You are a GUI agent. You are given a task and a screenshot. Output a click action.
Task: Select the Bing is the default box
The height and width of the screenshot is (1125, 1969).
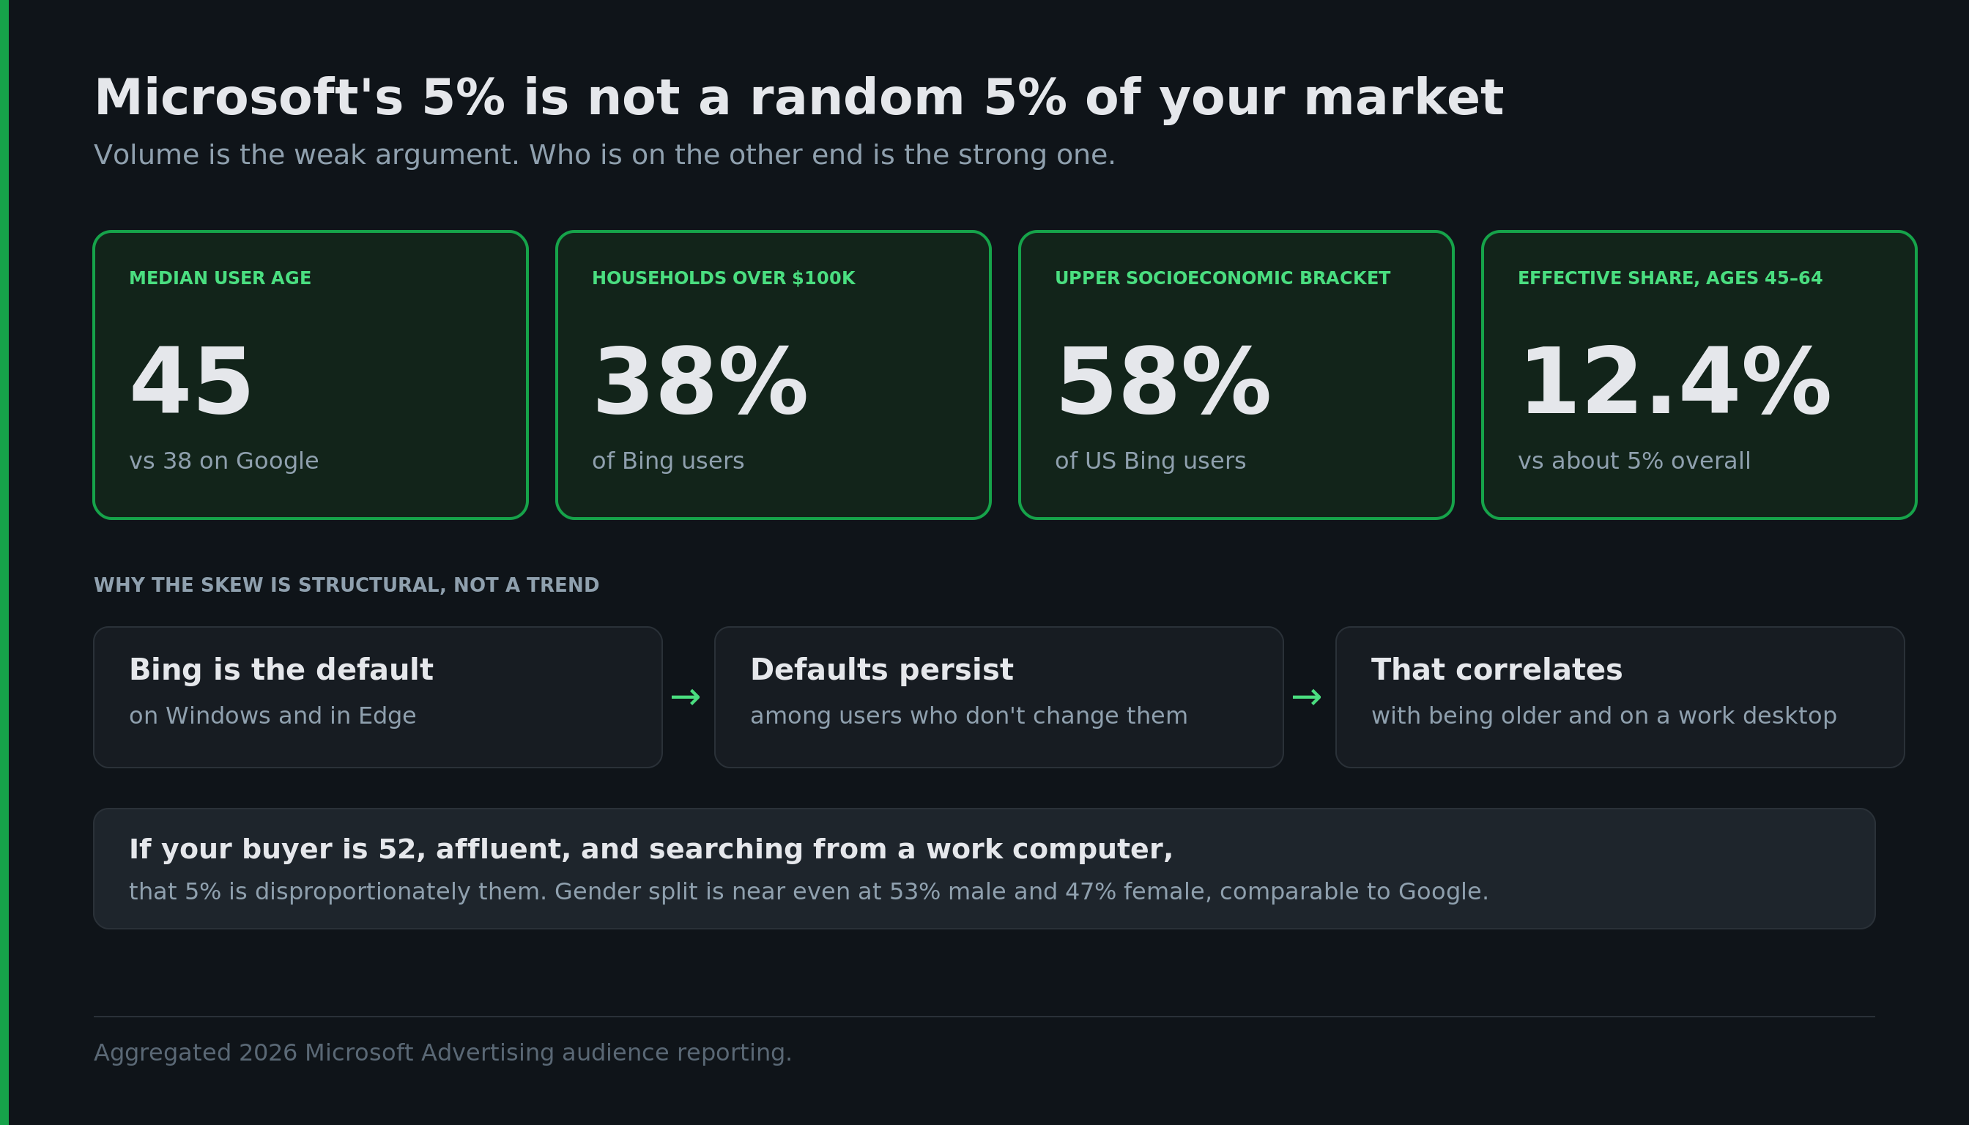click(x=378, y=697)
